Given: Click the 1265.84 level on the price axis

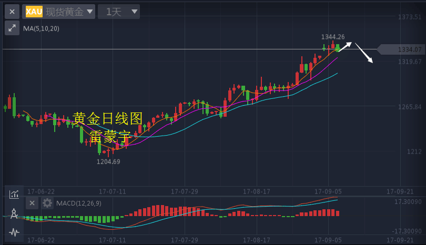Looking at the screenshot, I should click(410, 107).
